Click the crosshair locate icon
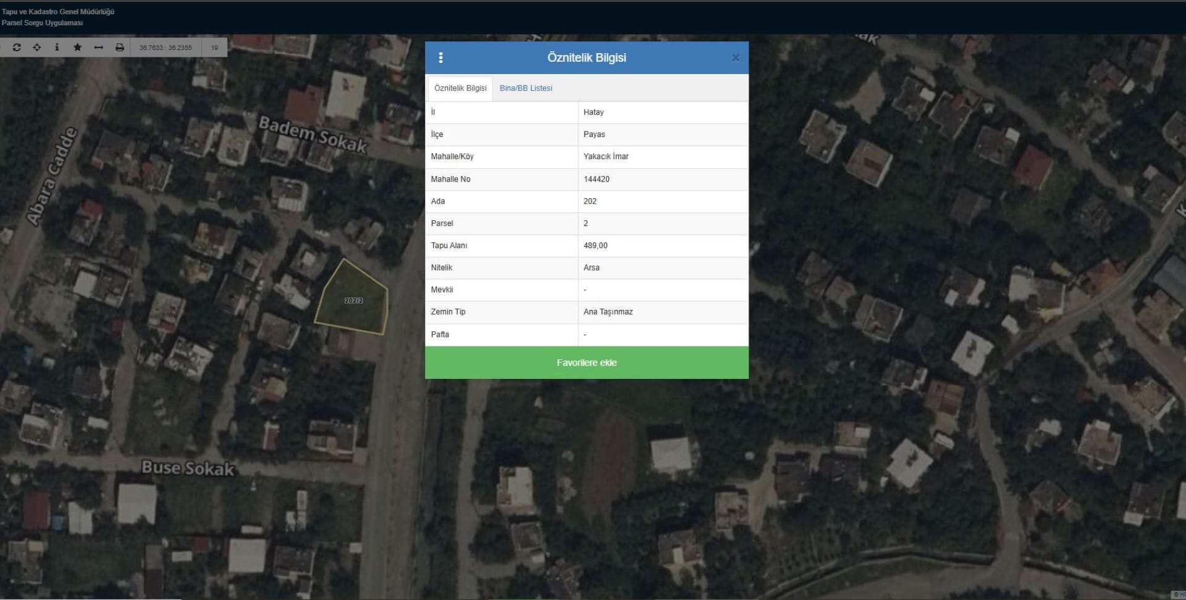1186x600 pixels. point(37,48)
